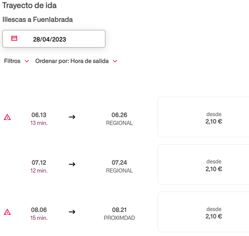The width and height of the screenshot is (249, 236).
Task: Click warning triangle on 08.06 train
Action: click(x=7, y=212)
